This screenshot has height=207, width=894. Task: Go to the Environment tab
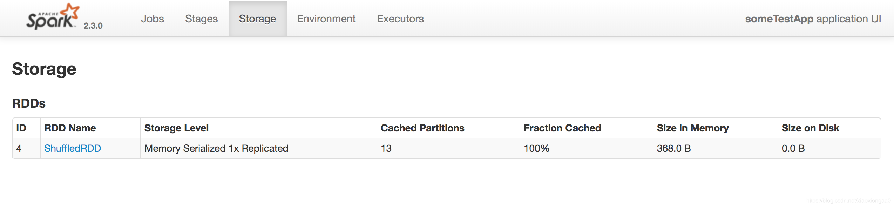pyautogui.click(x=326, y=19)
